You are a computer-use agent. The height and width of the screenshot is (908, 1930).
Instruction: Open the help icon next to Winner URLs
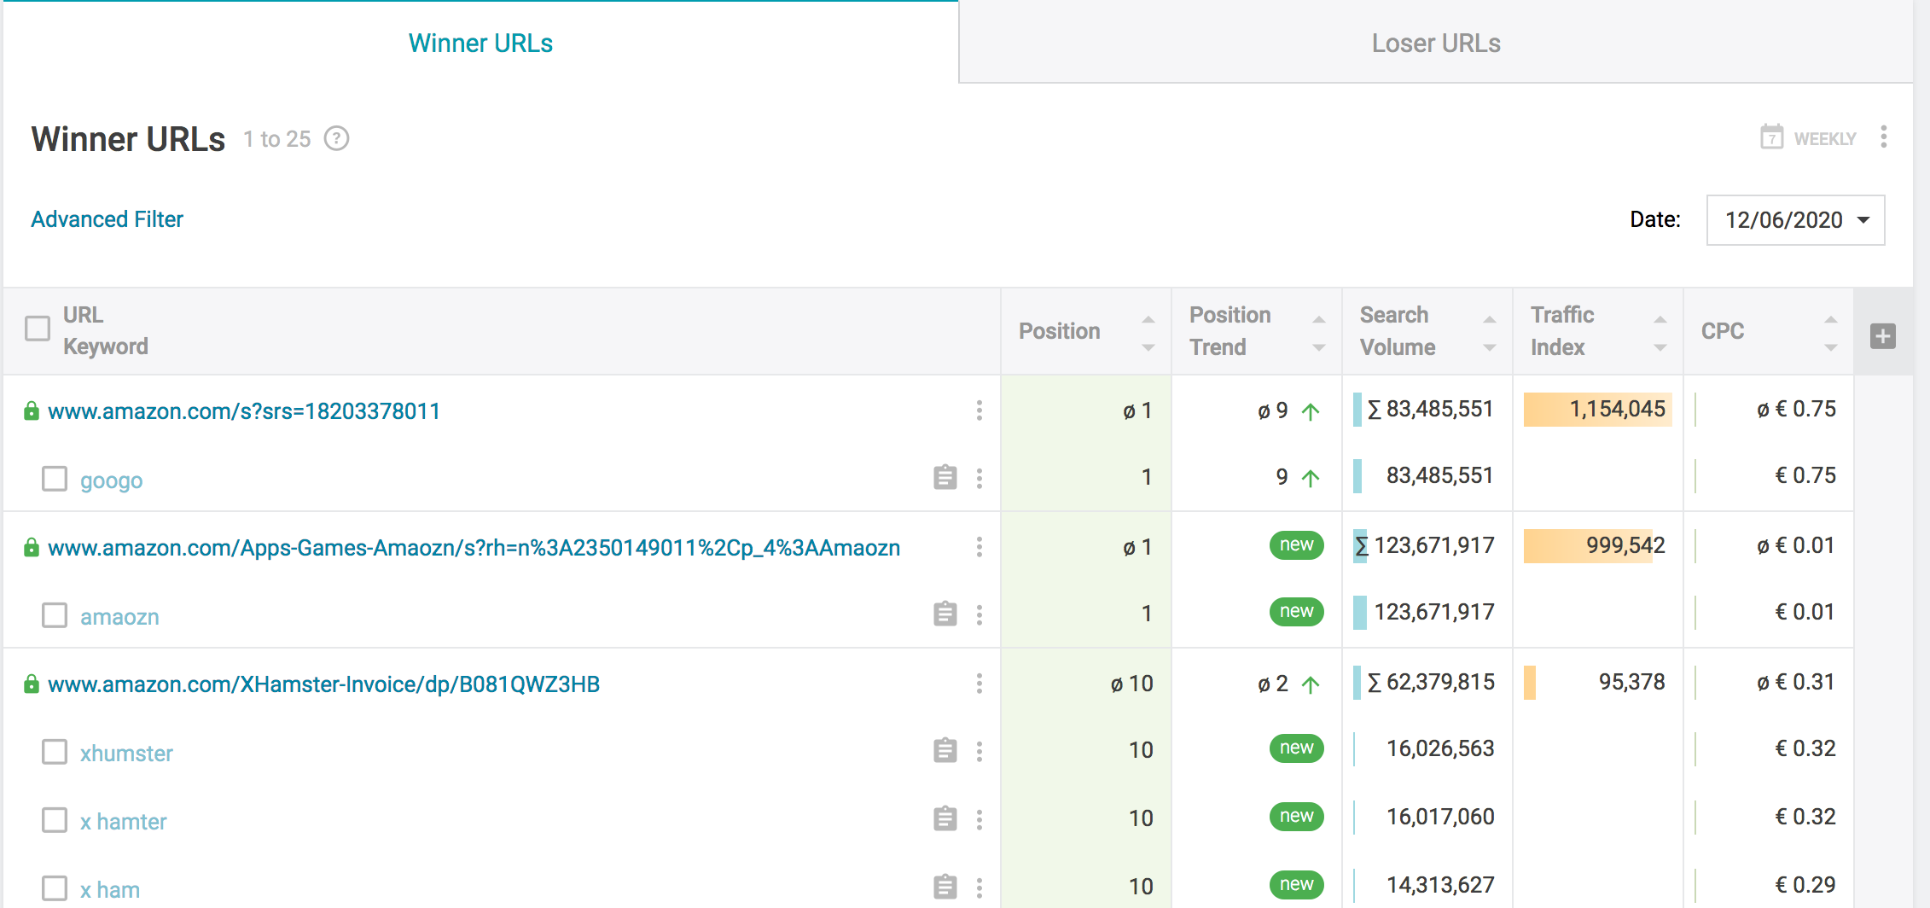(x=336, y=138)
